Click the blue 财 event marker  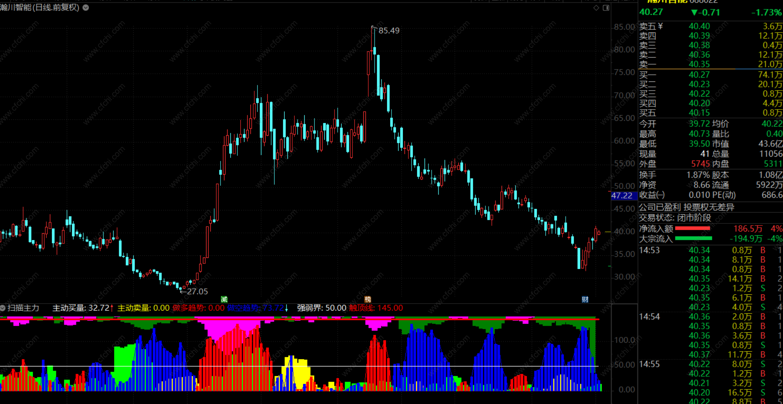point(585,299)
